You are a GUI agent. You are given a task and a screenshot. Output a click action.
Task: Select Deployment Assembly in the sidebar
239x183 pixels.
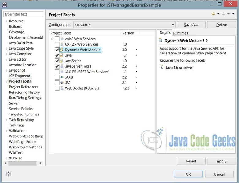coord(26,37)
